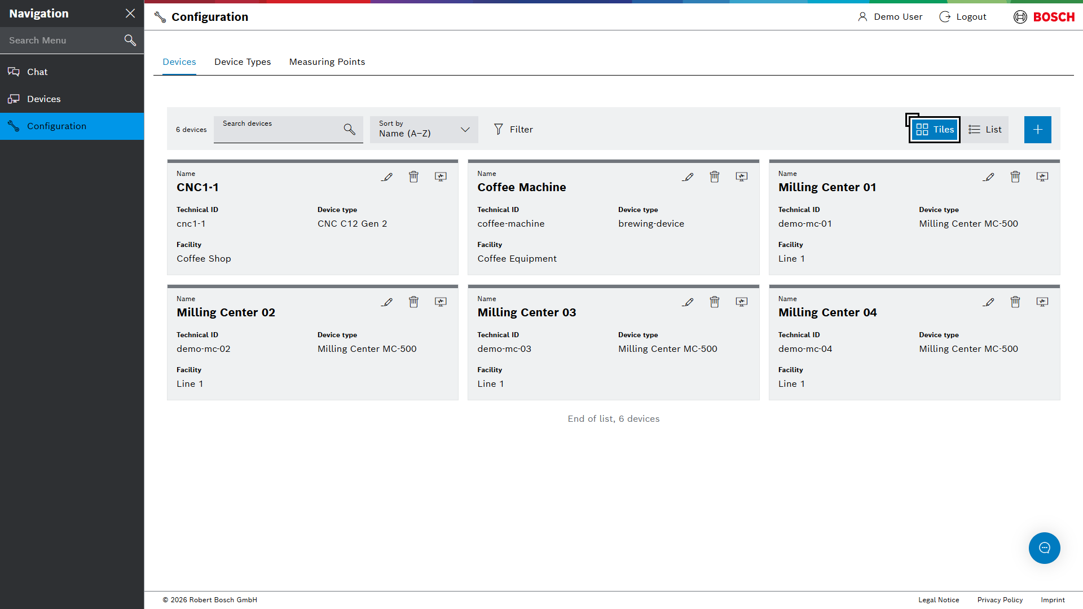
Task: Focus the Search devices field
Action: point(288,130)
